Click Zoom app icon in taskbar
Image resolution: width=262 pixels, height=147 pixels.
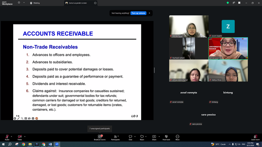57,144
